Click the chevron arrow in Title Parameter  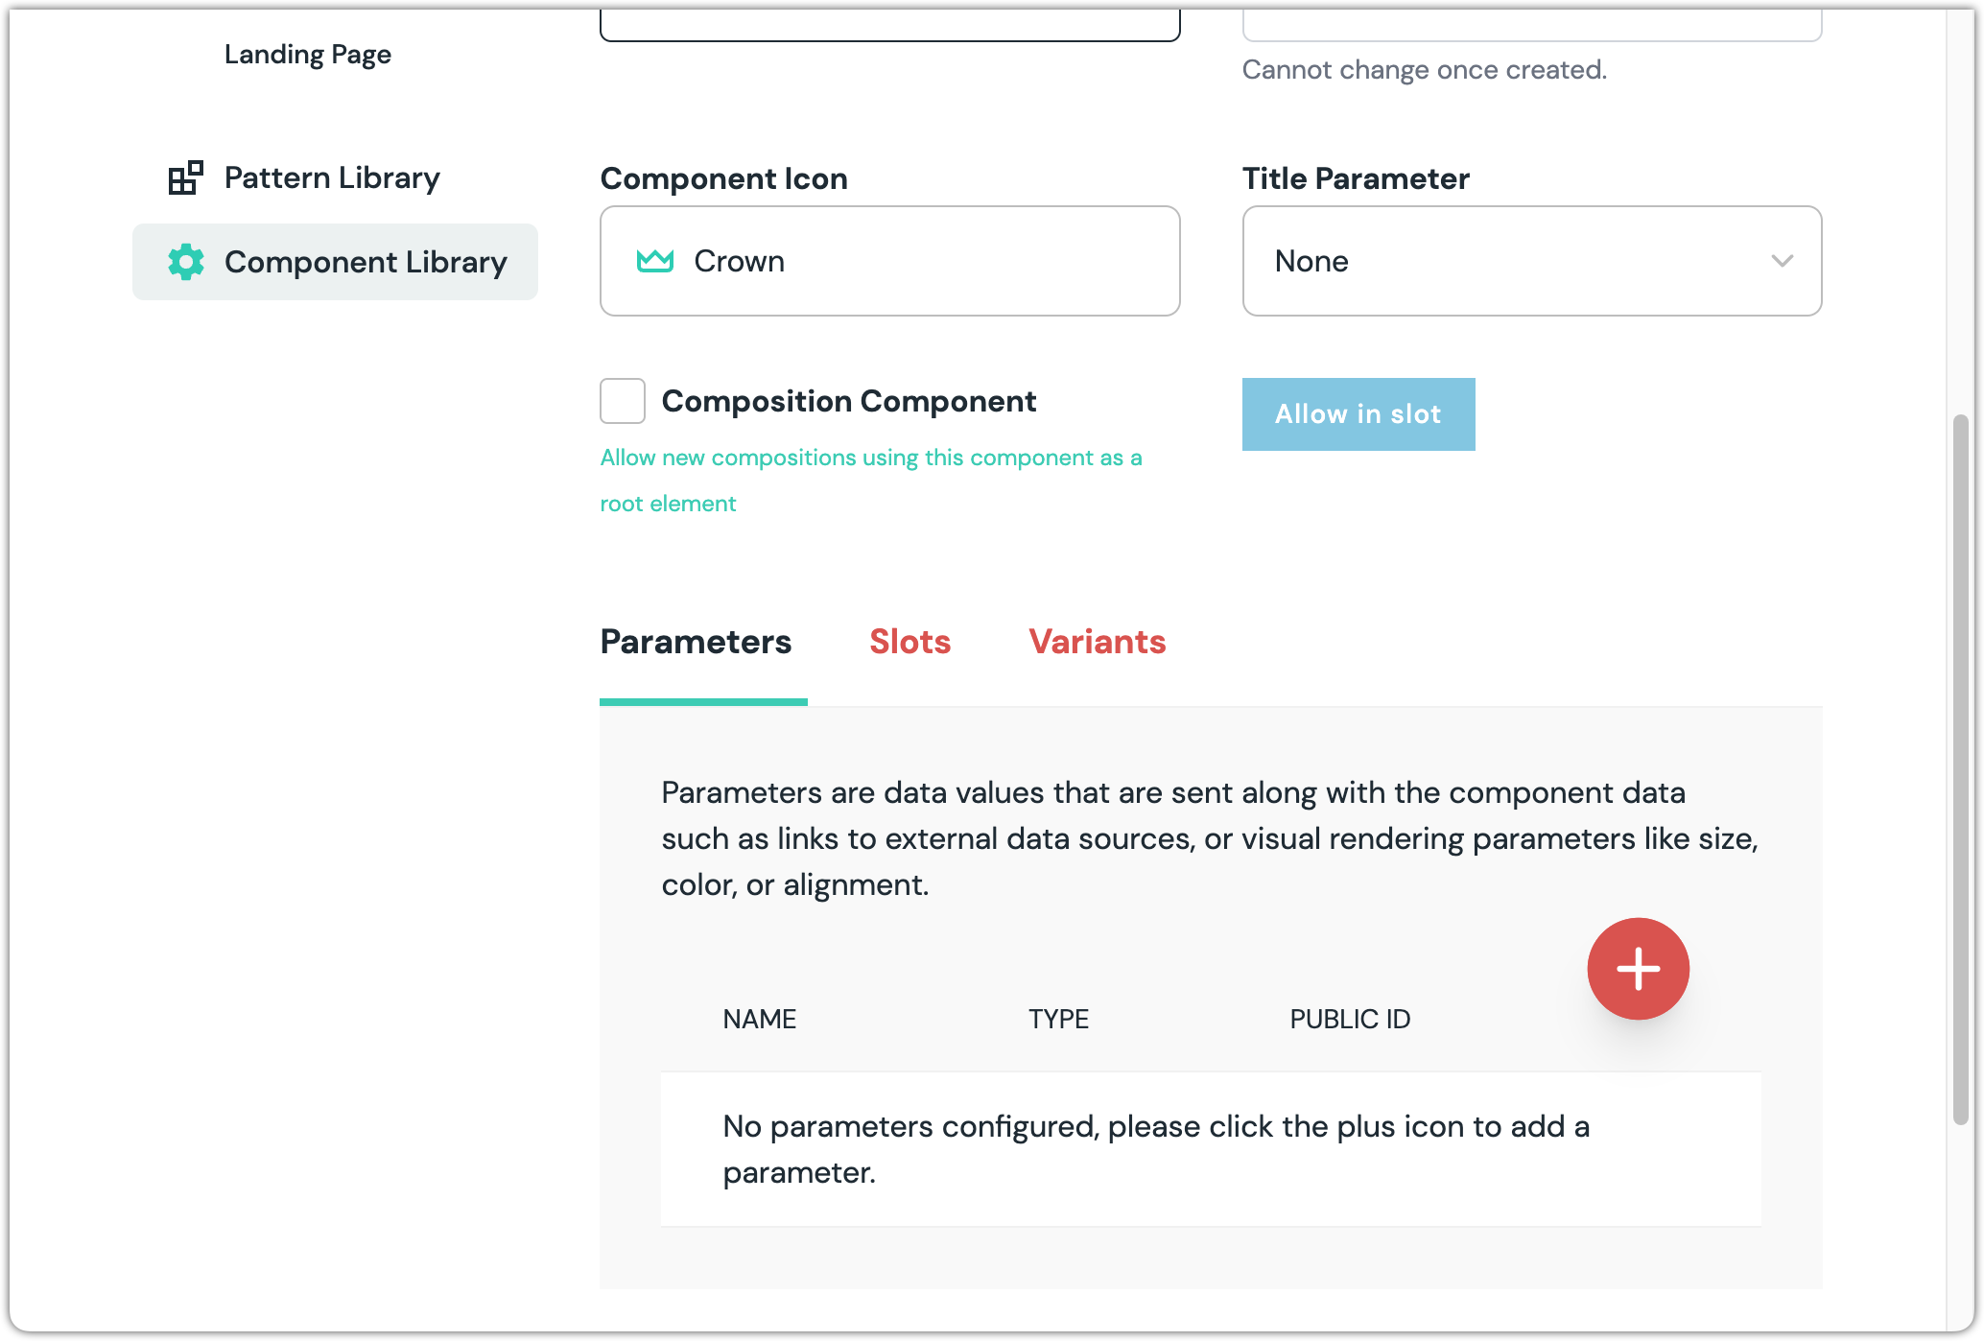1782,261
